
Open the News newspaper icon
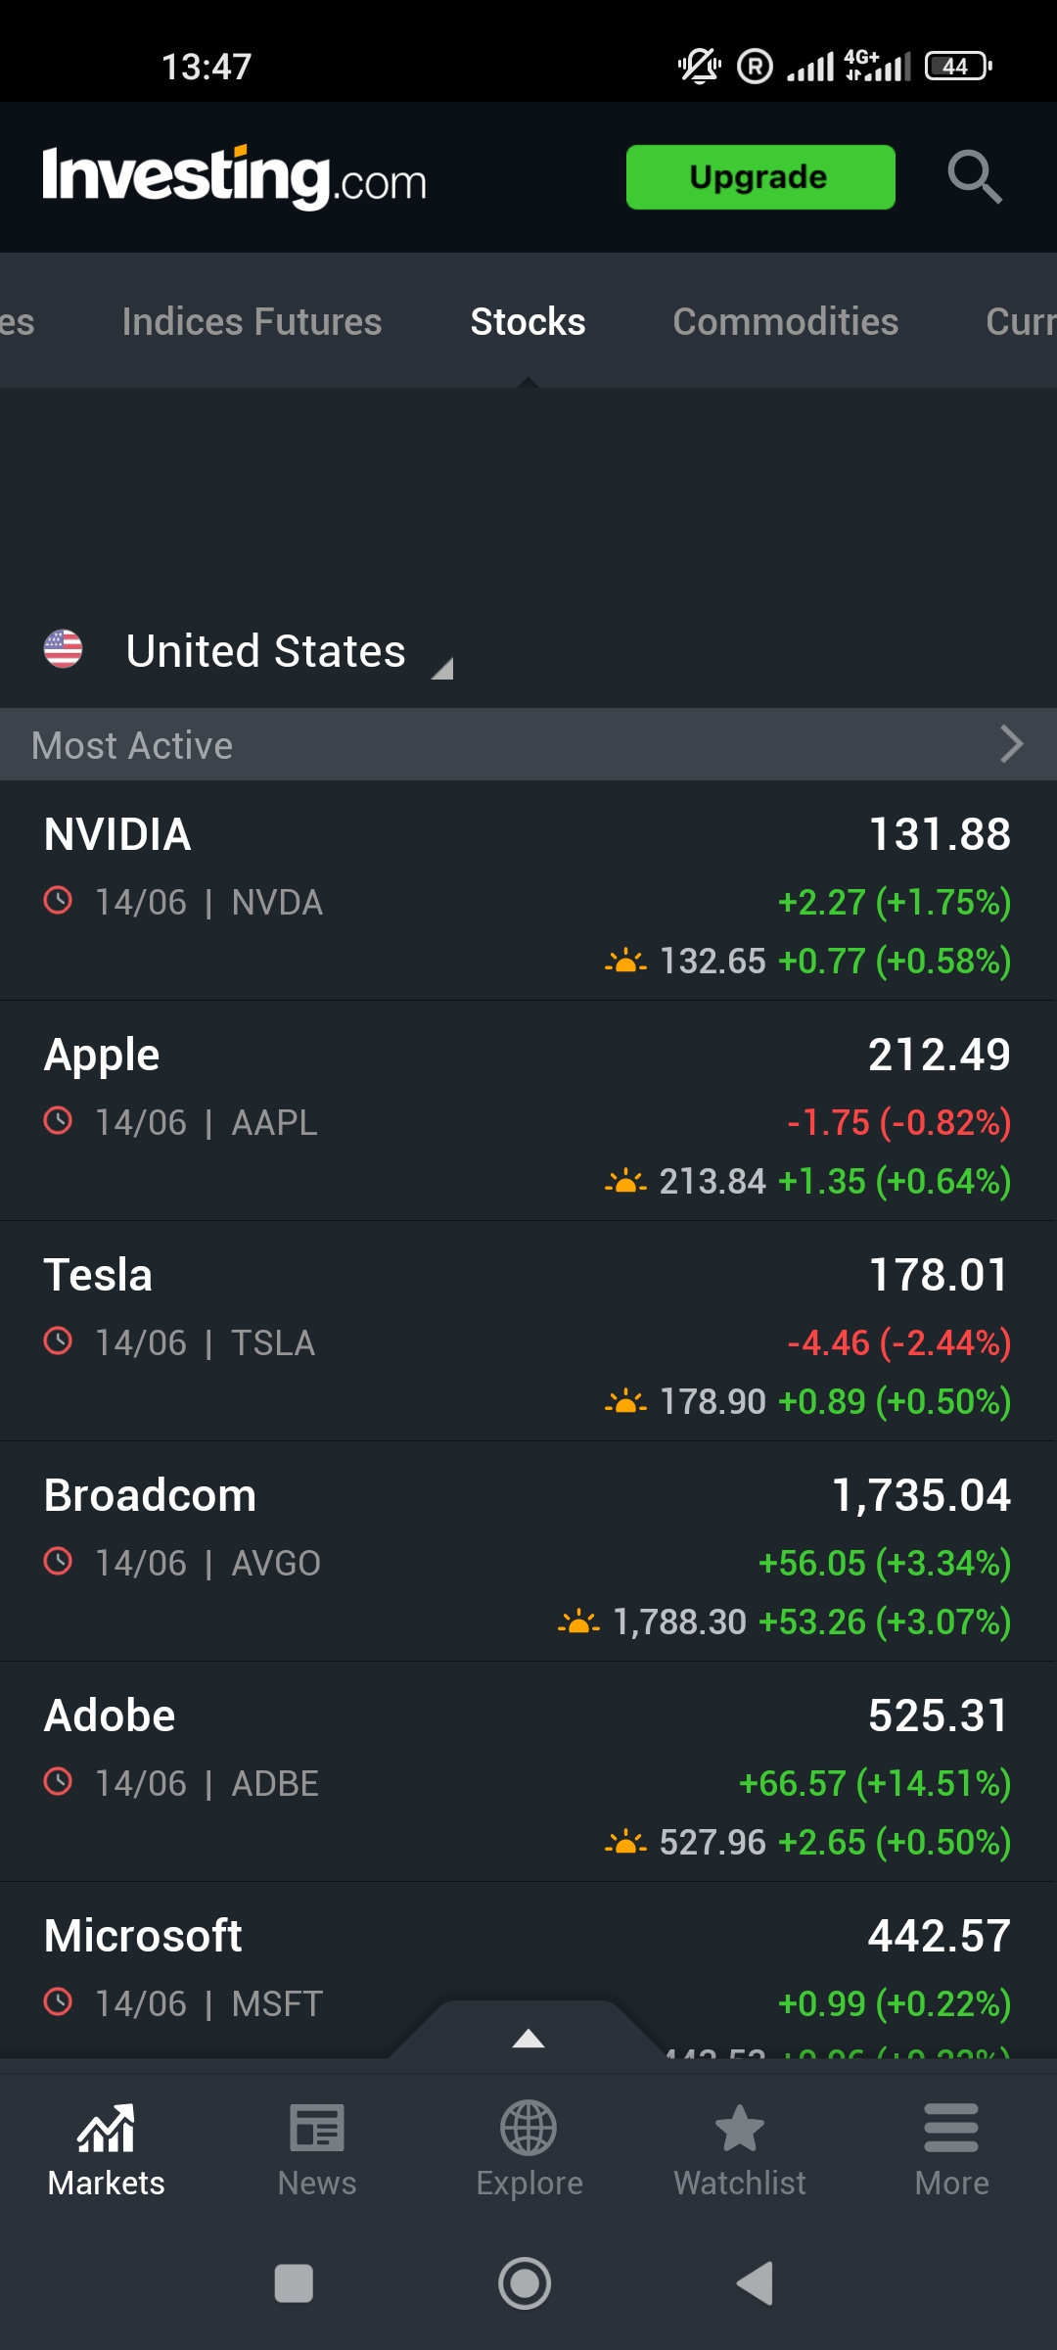point(317,2130)
